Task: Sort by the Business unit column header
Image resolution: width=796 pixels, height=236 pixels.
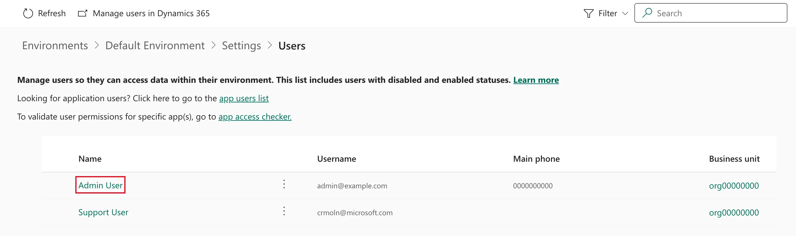Action: (734, 159)
